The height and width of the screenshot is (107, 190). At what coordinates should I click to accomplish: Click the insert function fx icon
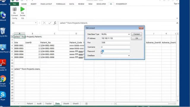point(55,23)
